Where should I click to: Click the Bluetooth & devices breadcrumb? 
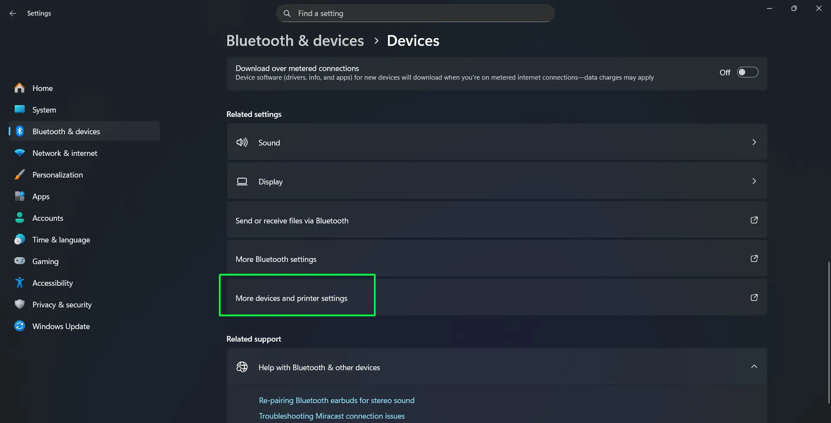click(295, 40)
